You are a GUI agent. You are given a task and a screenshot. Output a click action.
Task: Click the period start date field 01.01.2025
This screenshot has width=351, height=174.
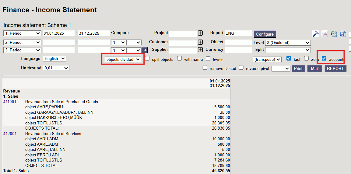58,33
